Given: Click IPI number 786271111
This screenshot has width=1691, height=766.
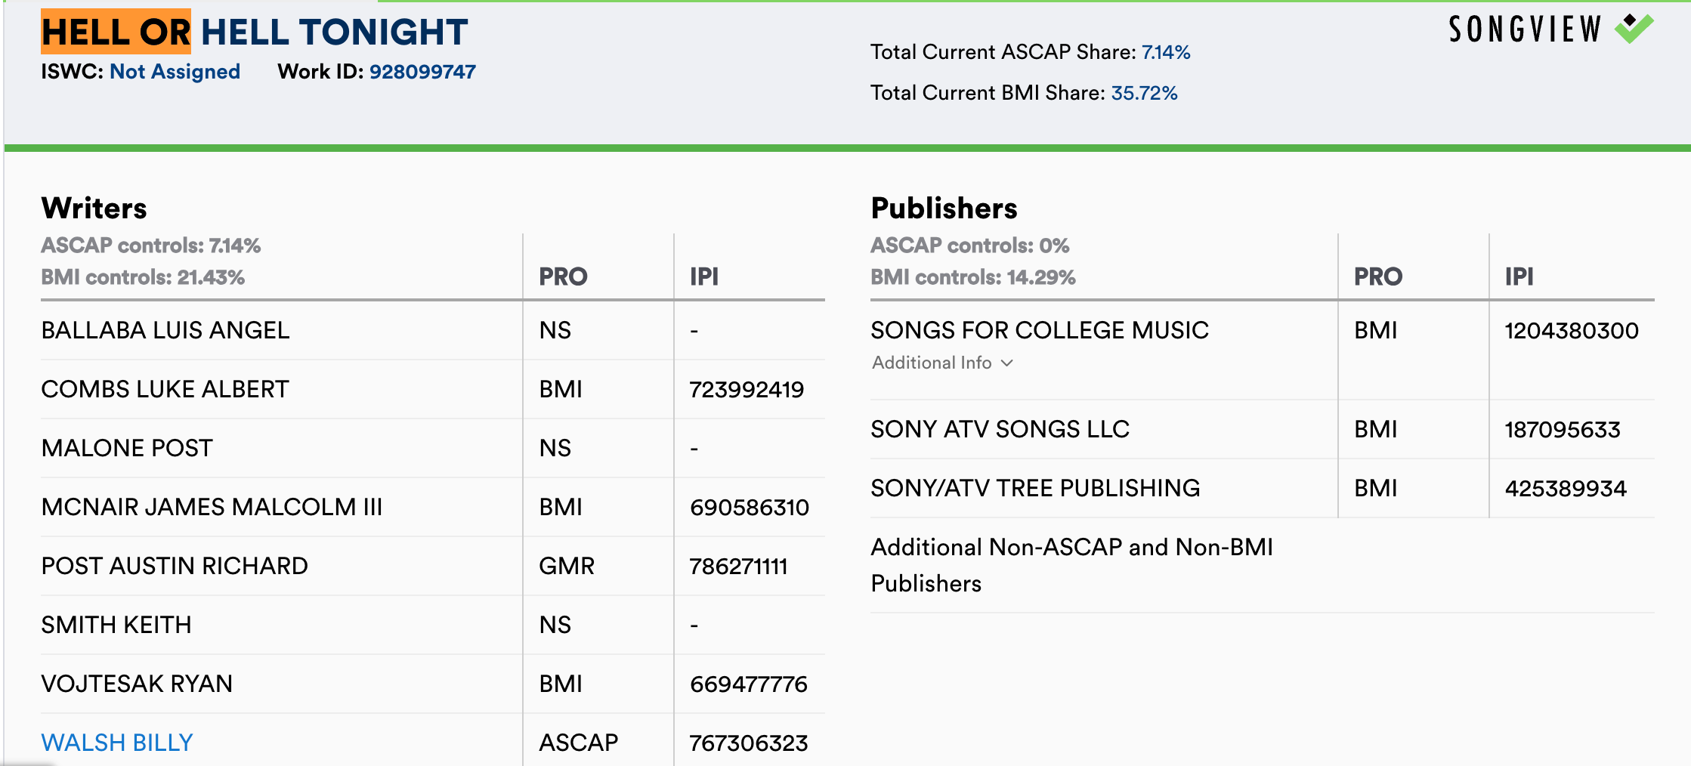Looking at the screenshot, I should click(x=738, y=566).
